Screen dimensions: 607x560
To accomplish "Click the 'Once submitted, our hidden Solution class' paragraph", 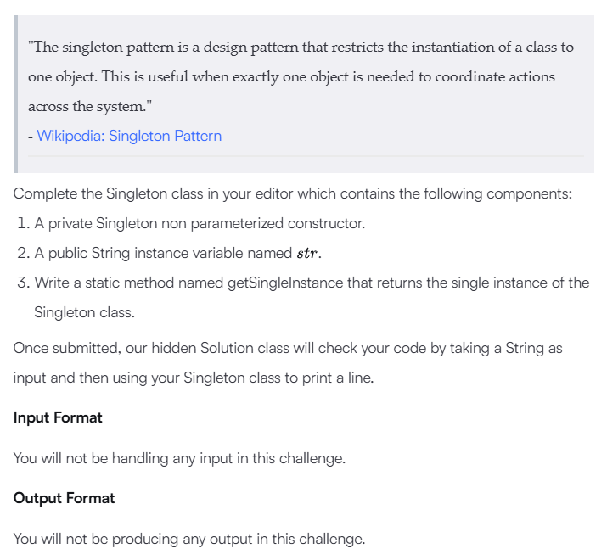I will [x=287, y=348].
